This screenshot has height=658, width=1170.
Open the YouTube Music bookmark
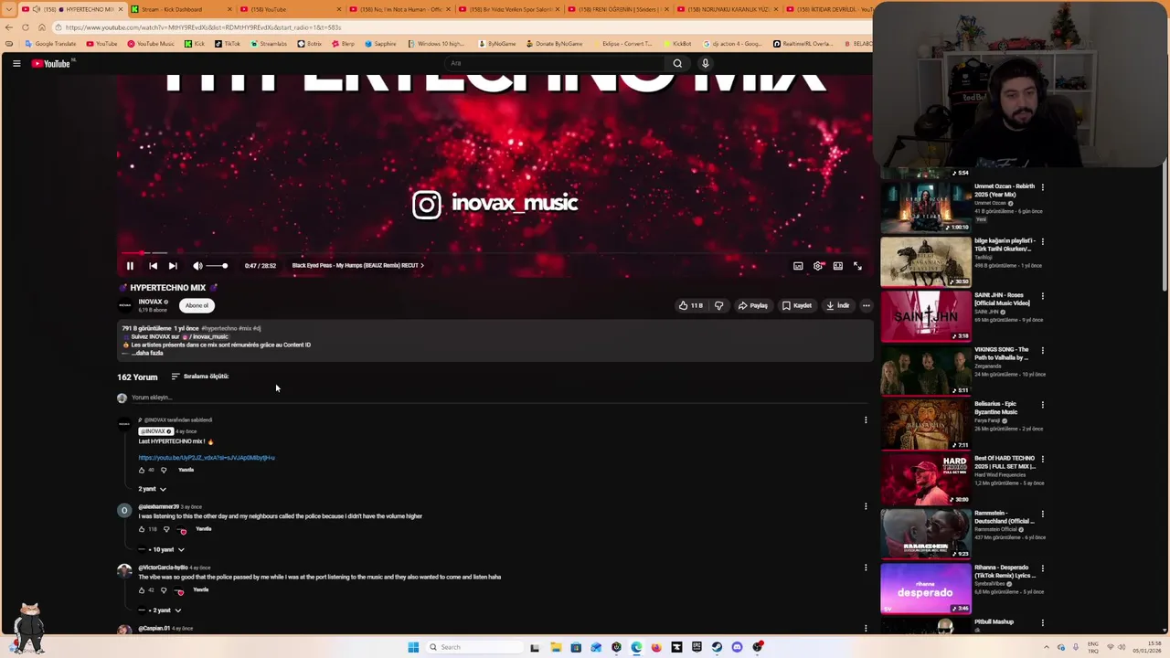click(151, 44)
